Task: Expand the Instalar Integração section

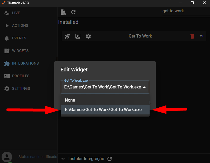Action: tap(63, 159)
